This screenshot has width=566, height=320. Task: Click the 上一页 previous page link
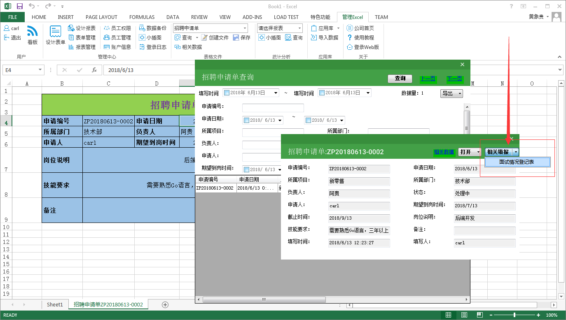pos(428,79)
